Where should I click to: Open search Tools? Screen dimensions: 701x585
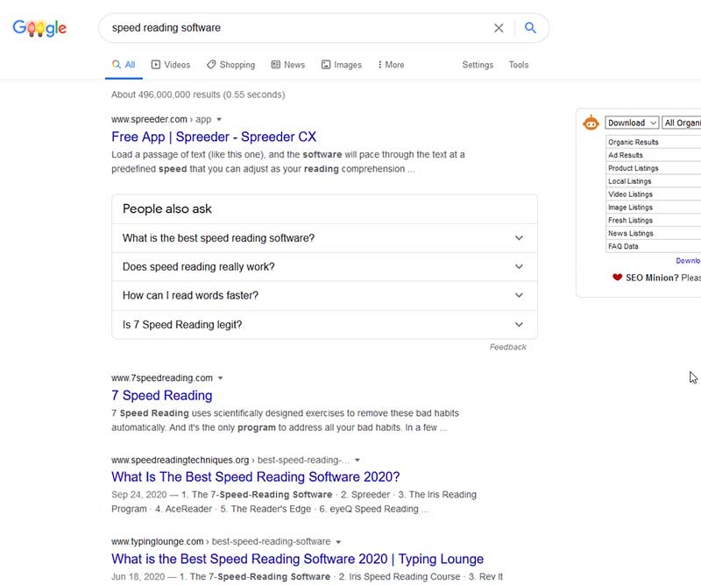[x=519, y=65]
